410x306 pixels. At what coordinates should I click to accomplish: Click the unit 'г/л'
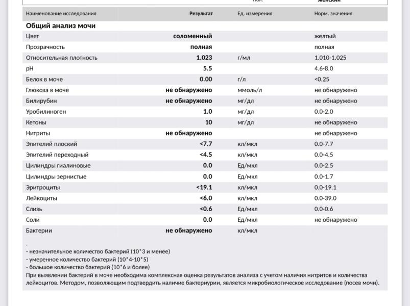[242, 80]
